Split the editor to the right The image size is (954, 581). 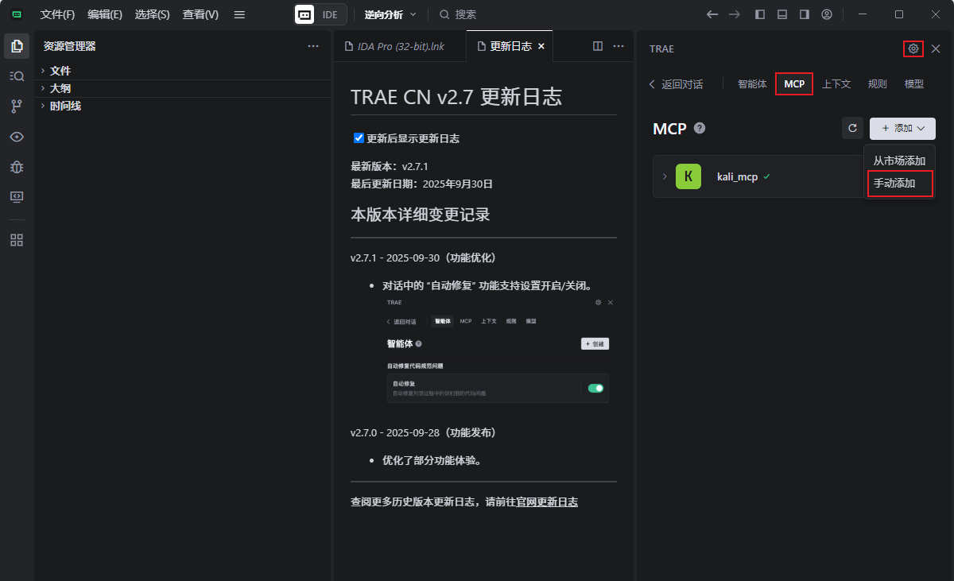pyautogui.click(x=598, y=46)
